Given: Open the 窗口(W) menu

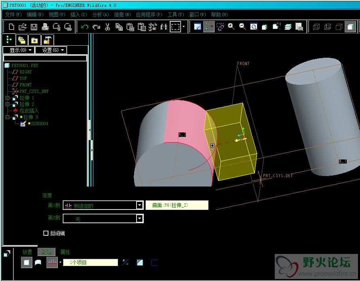Looking at the screenshot, I should (x=198, y=15).
